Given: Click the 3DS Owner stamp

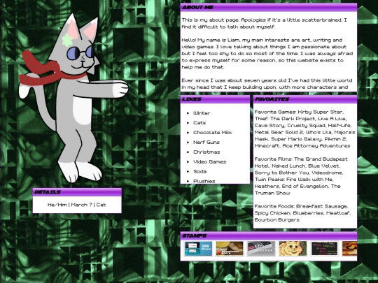Looking at the screenshot, I should pyautogui.click(x=198, y=249).
